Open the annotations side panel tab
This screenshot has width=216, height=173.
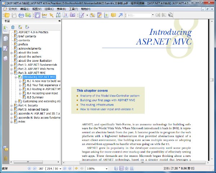[x=5, y=48]
